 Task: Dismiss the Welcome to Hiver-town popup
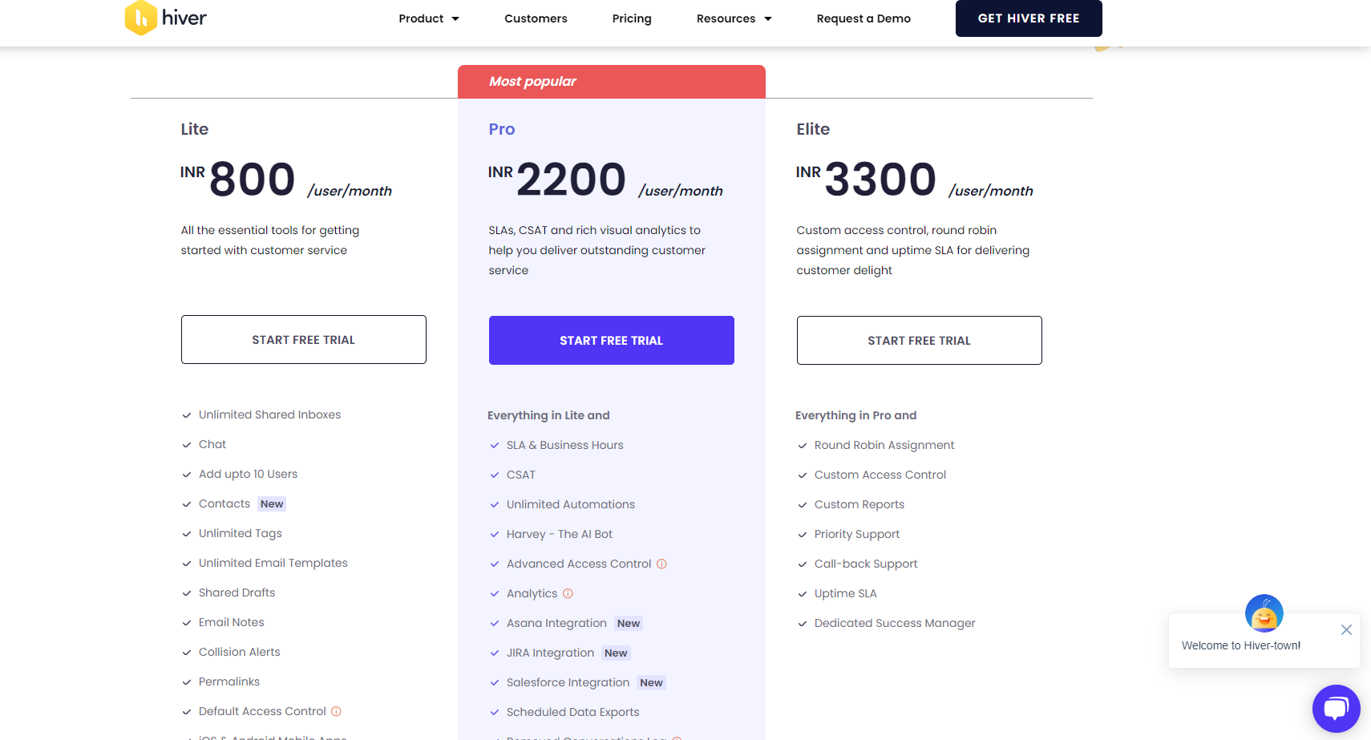coord(1346,630)
